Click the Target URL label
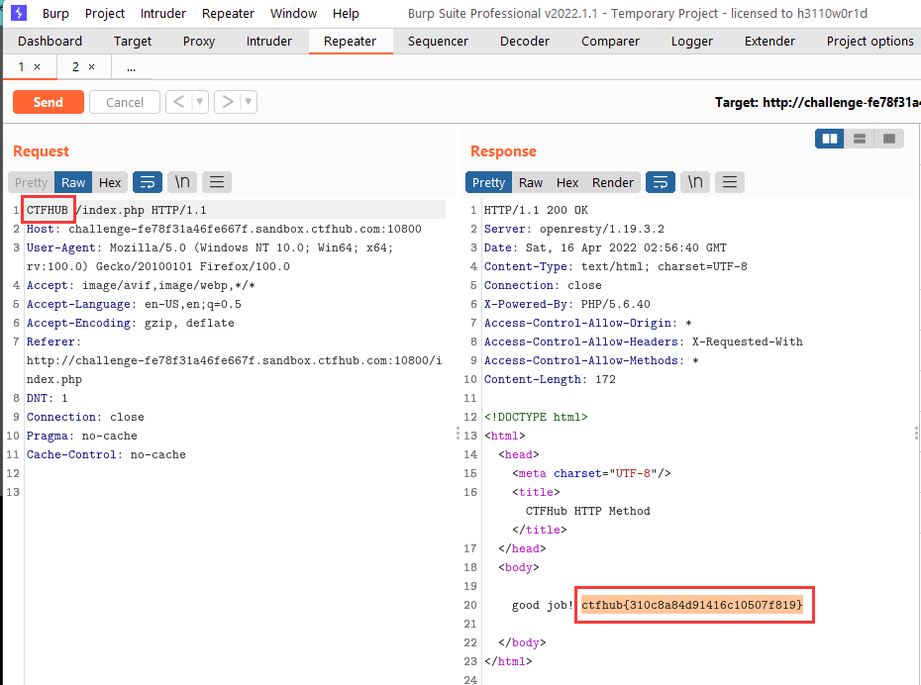 818,103
